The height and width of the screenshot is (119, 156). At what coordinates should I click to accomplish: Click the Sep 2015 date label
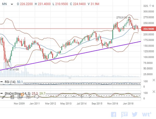97,103
